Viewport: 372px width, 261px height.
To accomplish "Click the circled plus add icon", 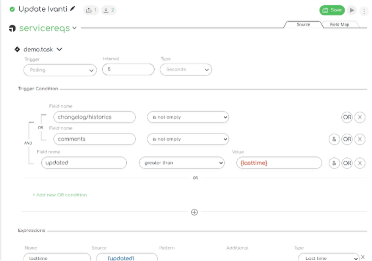I will [x=194, y=212].
